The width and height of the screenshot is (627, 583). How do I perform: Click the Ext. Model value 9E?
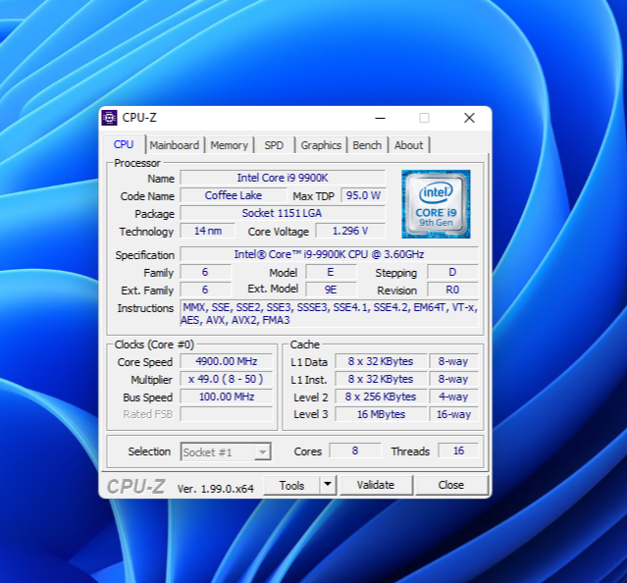pyautogui.click(x=331, y=290)
